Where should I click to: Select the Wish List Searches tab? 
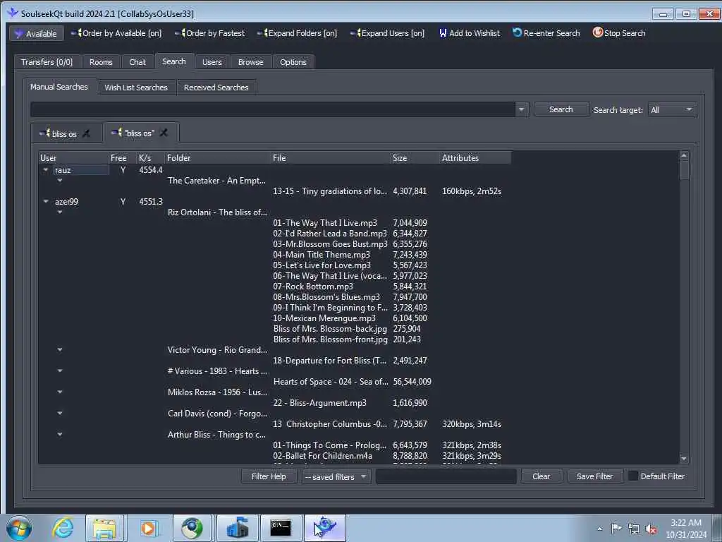[x=136, y=87]
